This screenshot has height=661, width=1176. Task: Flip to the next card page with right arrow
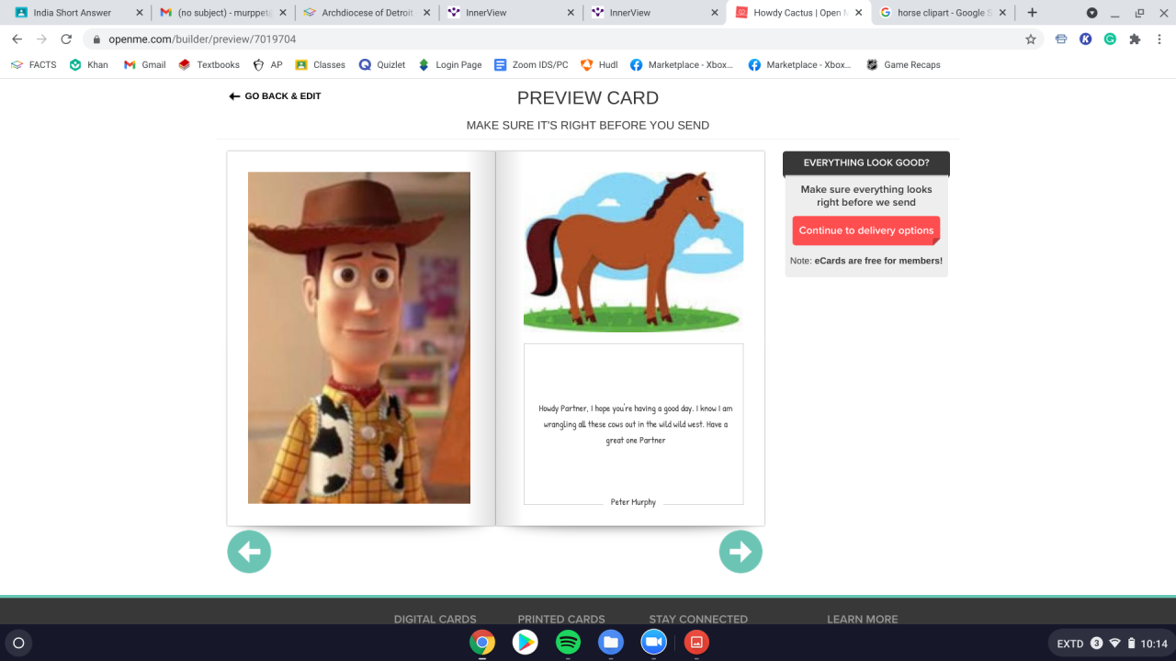point(741,552)
